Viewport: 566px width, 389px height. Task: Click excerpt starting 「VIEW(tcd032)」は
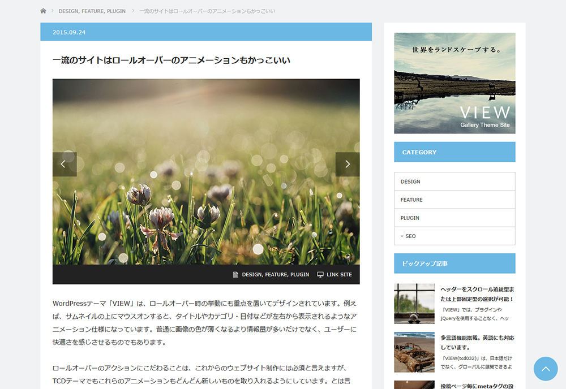tap(477, 362)
